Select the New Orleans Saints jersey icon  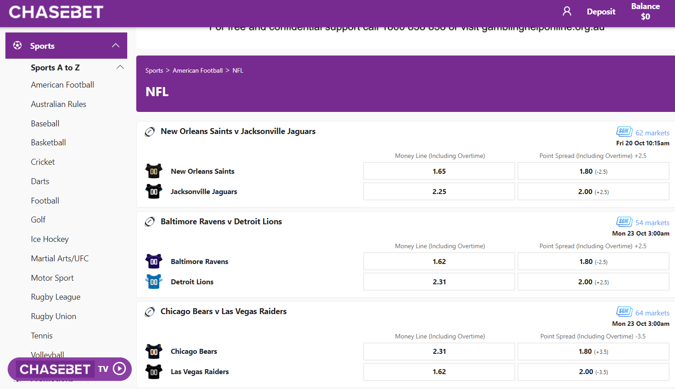coord(154,171)
